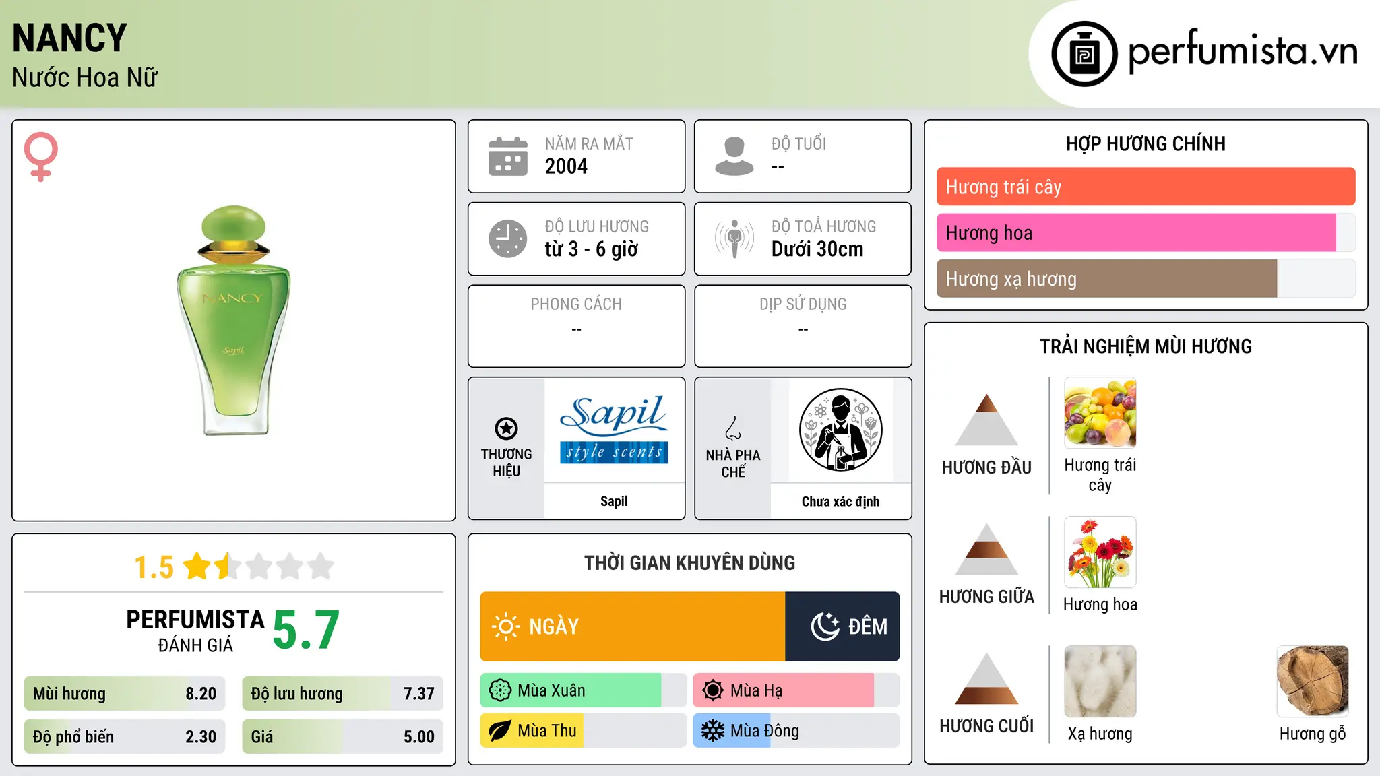The height and width of the screenshot is (776, 1380).
Task: Click the Độ phổ biến 2.30 score bar
Action: point(125,737)
